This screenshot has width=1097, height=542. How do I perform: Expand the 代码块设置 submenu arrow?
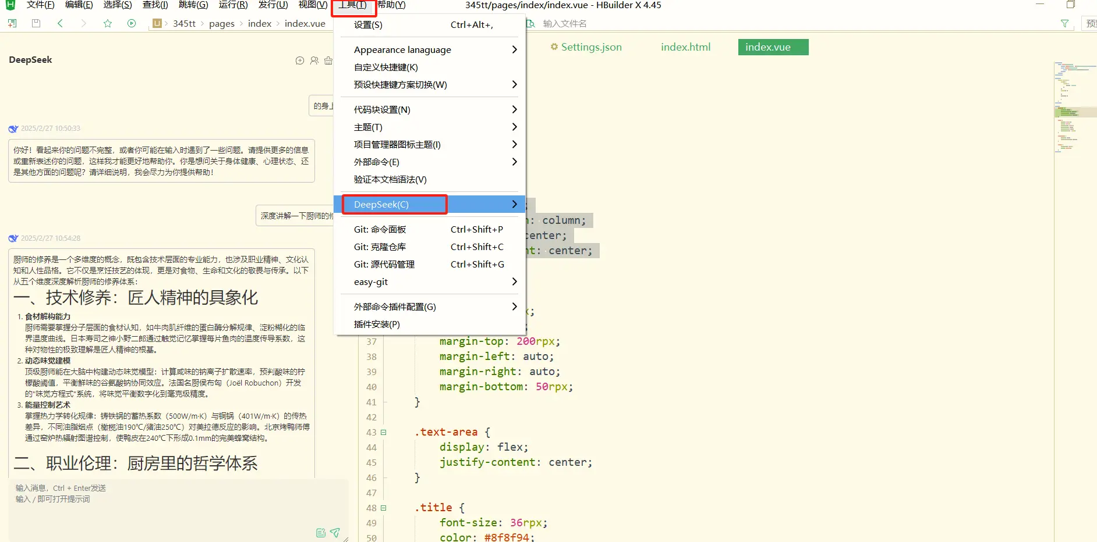[x=514, y=109]
